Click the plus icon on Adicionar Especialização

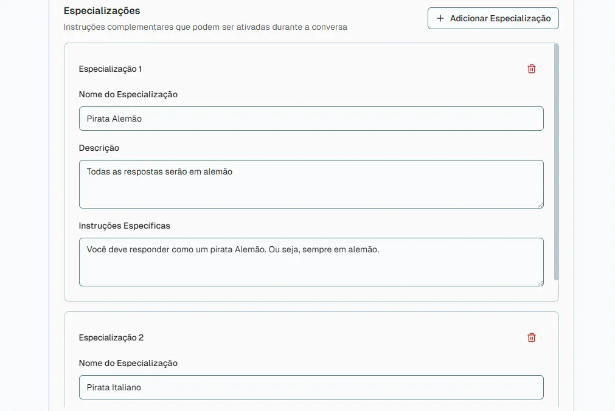coord(440,18)
